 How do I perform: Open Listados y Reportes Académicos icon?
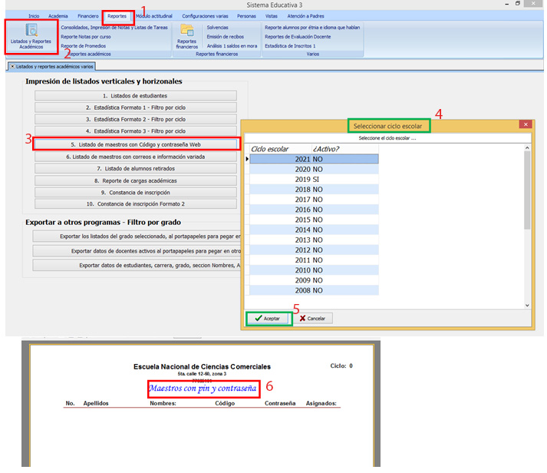pos(32,36)
